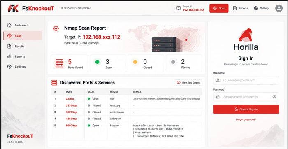This screenshot has height=149, width=288.
Task: Click the FsKnockouT footer logo in sidebar
Action: (20, 136)
